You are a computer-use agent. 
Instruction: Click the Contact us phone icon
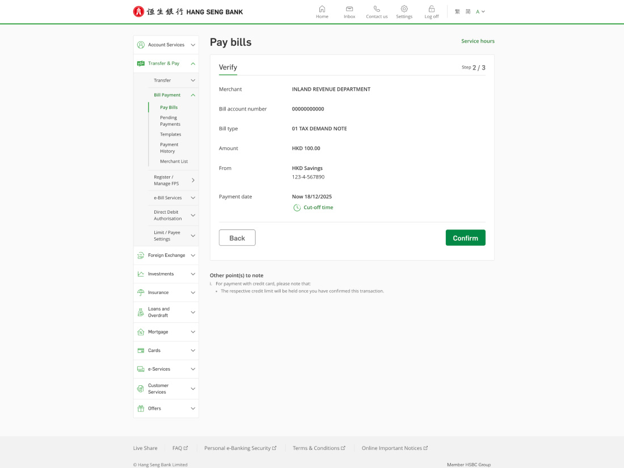(377, 9)
